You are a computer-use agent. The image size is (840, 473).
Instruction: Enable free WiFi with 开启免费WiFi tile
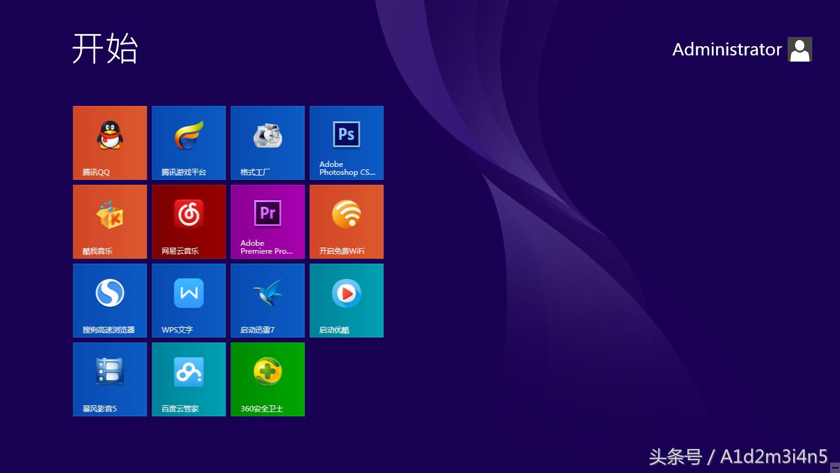click(x=346, y=221)
